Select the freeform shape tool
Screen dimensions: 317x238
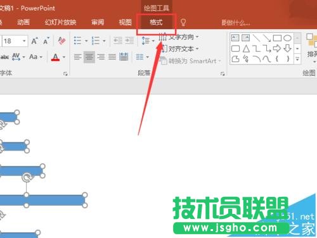[x=235, y=59]
